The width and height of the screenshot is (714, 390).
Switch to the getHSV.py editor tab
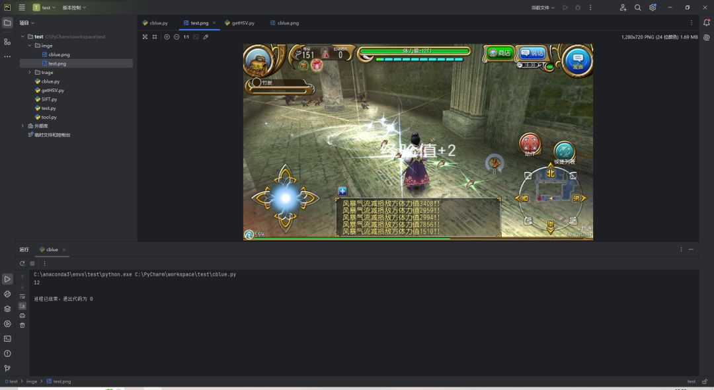pos(240,22)
